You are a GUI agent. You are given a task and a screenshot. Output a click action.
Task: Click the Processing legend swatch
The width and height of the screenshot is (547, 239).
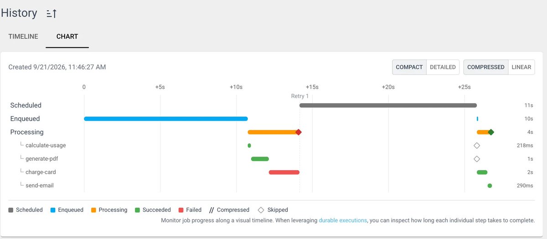pos(94,210)
